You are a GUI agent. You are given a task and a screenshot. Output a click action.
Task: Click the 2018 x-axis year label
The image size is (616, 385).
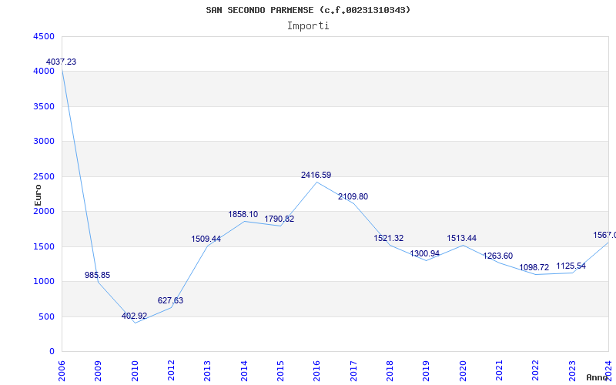[x=390, y=371]
